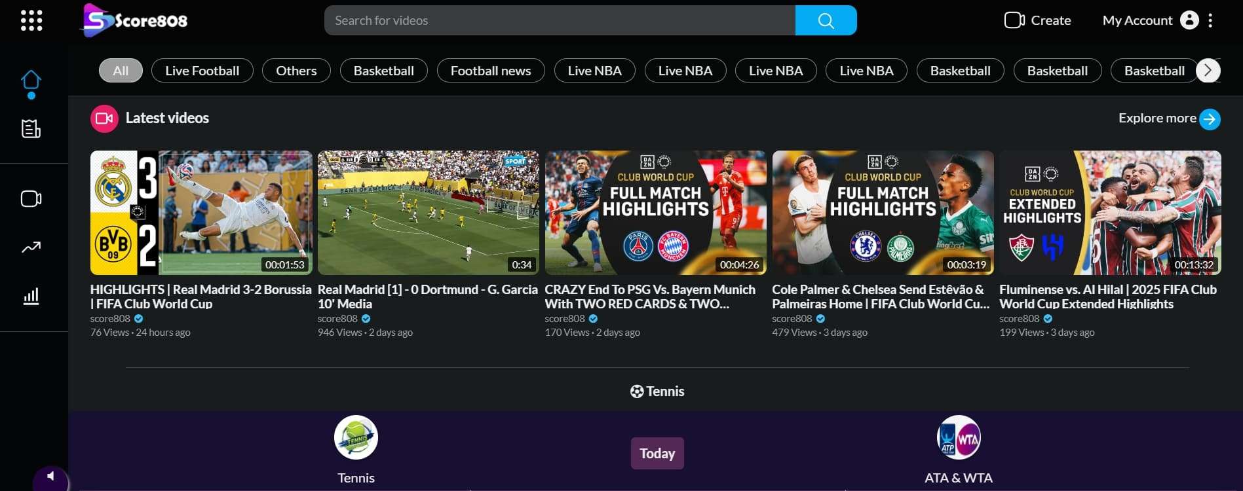
Task: Open Real Madrid 3-2 Borussia highlights thumbnail
Action: click(x=201, y=213)
